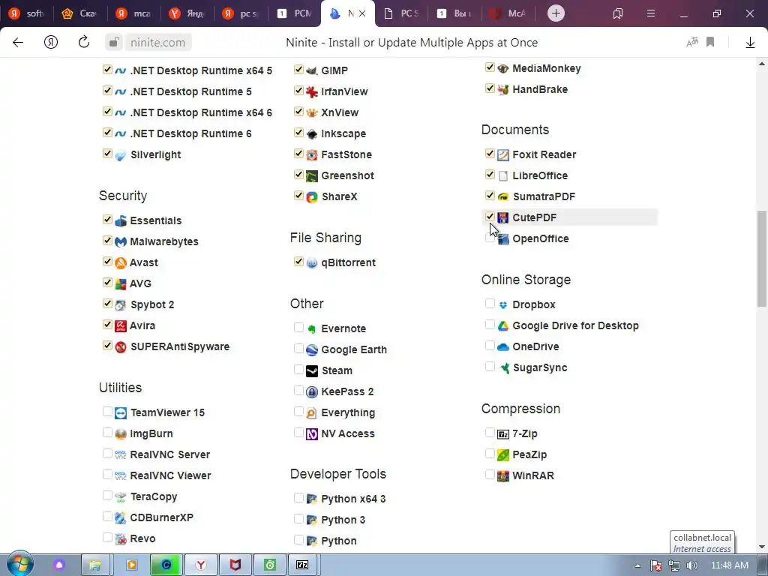This screenshot has height=576, width=768.
Task: Reload the page with refresh icon
Action: [x=84, y=42]
